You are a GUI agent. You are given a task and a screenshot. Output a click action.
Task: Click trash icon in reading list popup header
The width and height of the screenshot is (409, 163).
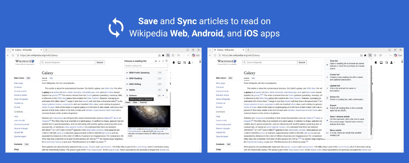167,61
